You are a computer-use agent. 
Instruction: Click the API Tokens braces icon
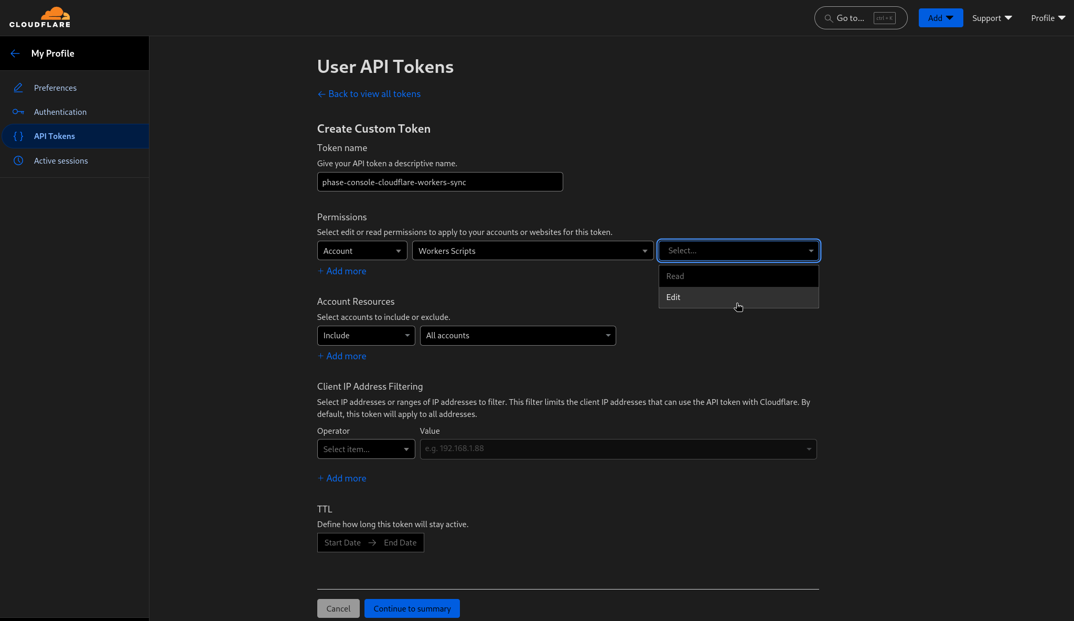click(18, 136)
